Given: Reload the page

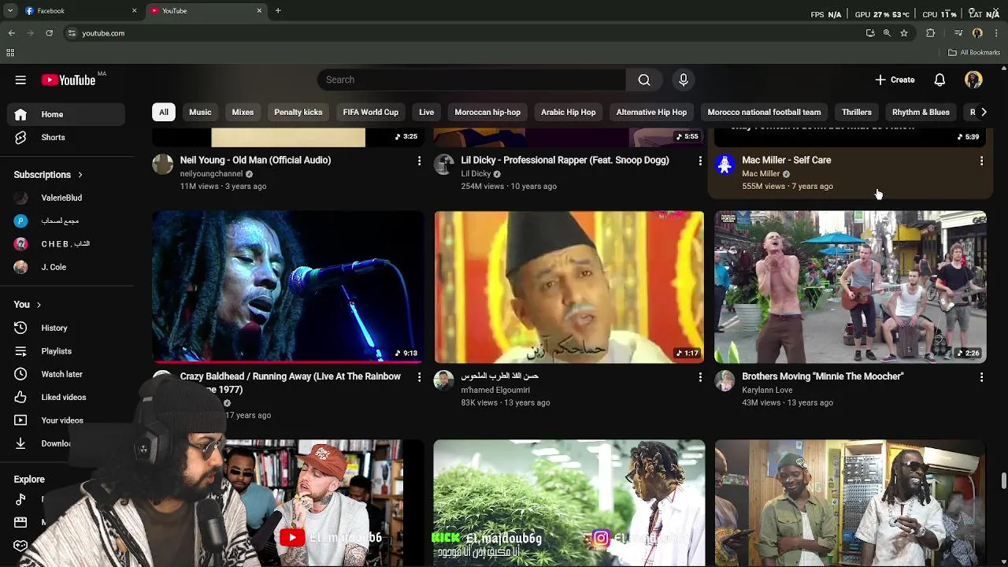Looking at the screenshot, I should pos(49,33).
